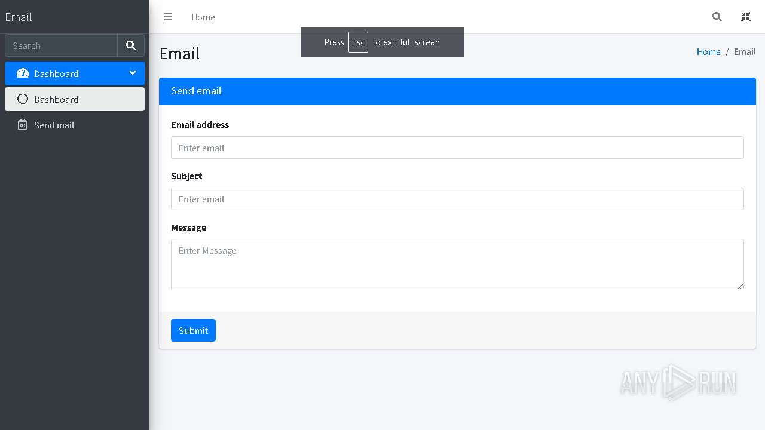Click into the Email address input
The width and height of the screenshot is (765, 430).
[457, 148]
